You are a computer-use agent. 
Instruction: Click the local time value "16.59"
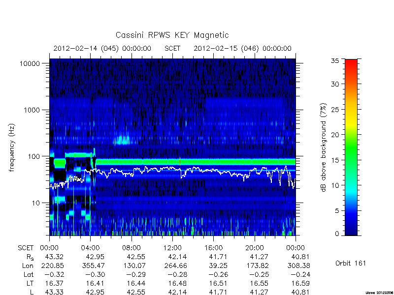pyautogui.click(x=301, y=283)
